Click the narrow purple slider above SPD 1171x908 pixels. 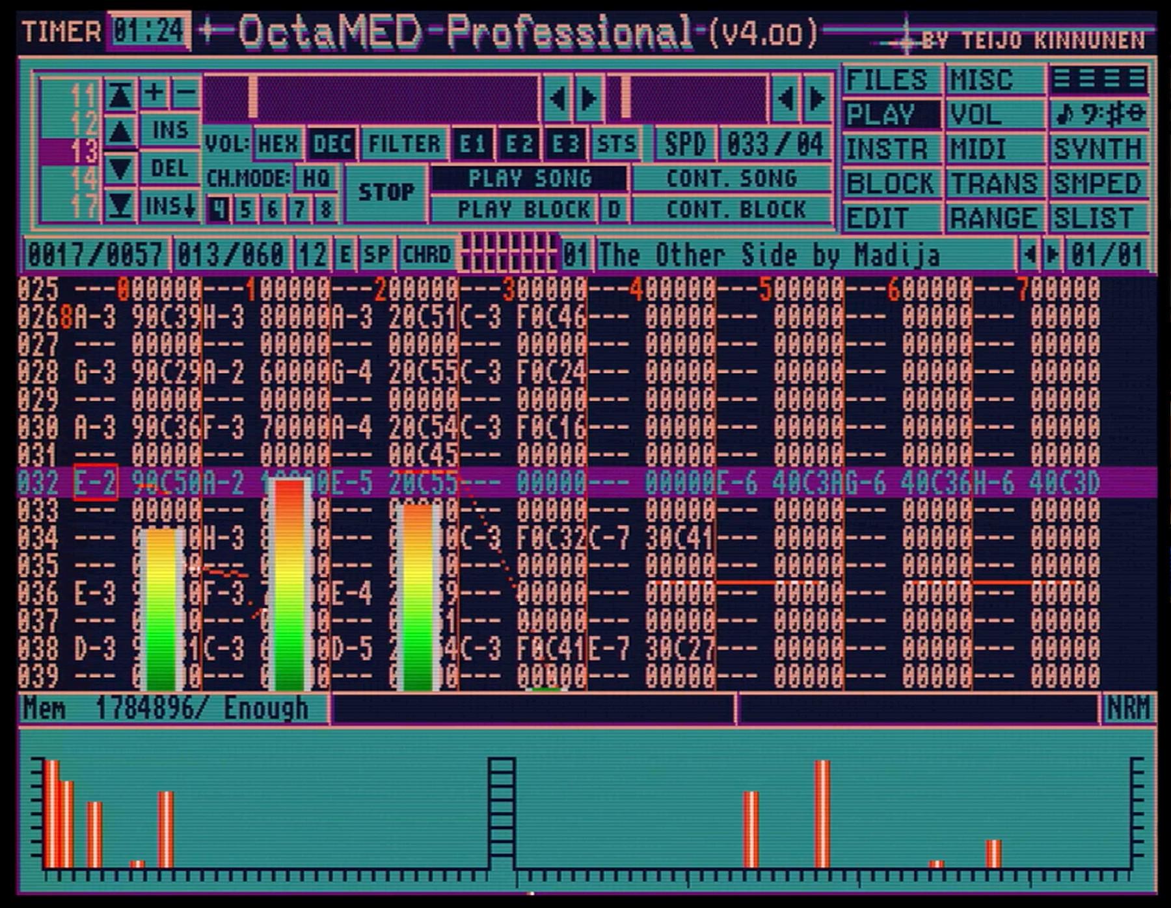[686, 98]
